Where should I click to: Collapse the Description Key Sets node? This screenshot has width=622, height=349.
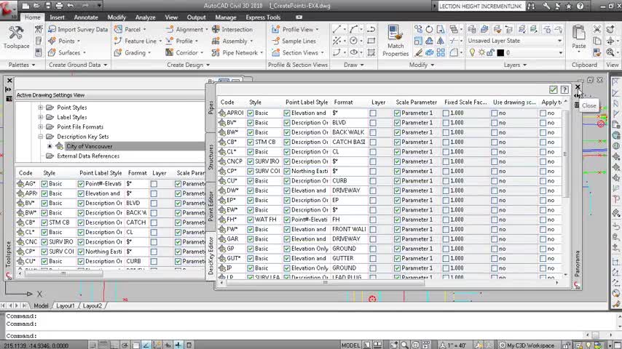[41, 137]
